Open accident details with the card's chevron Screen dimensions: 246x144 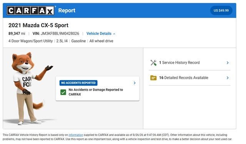point(135,83)
